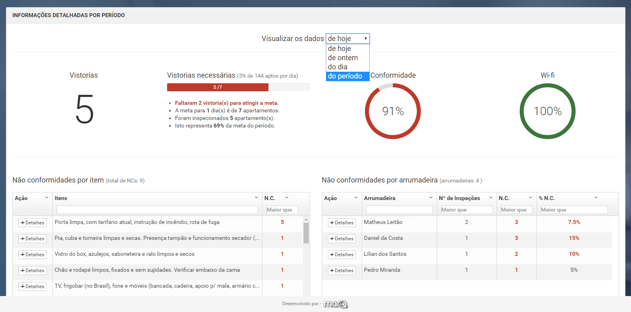Select 'de hoje' from the dropdown list
Image resolution: width=631 pixels, height=312 pixels.
click(x=339, y=49)
